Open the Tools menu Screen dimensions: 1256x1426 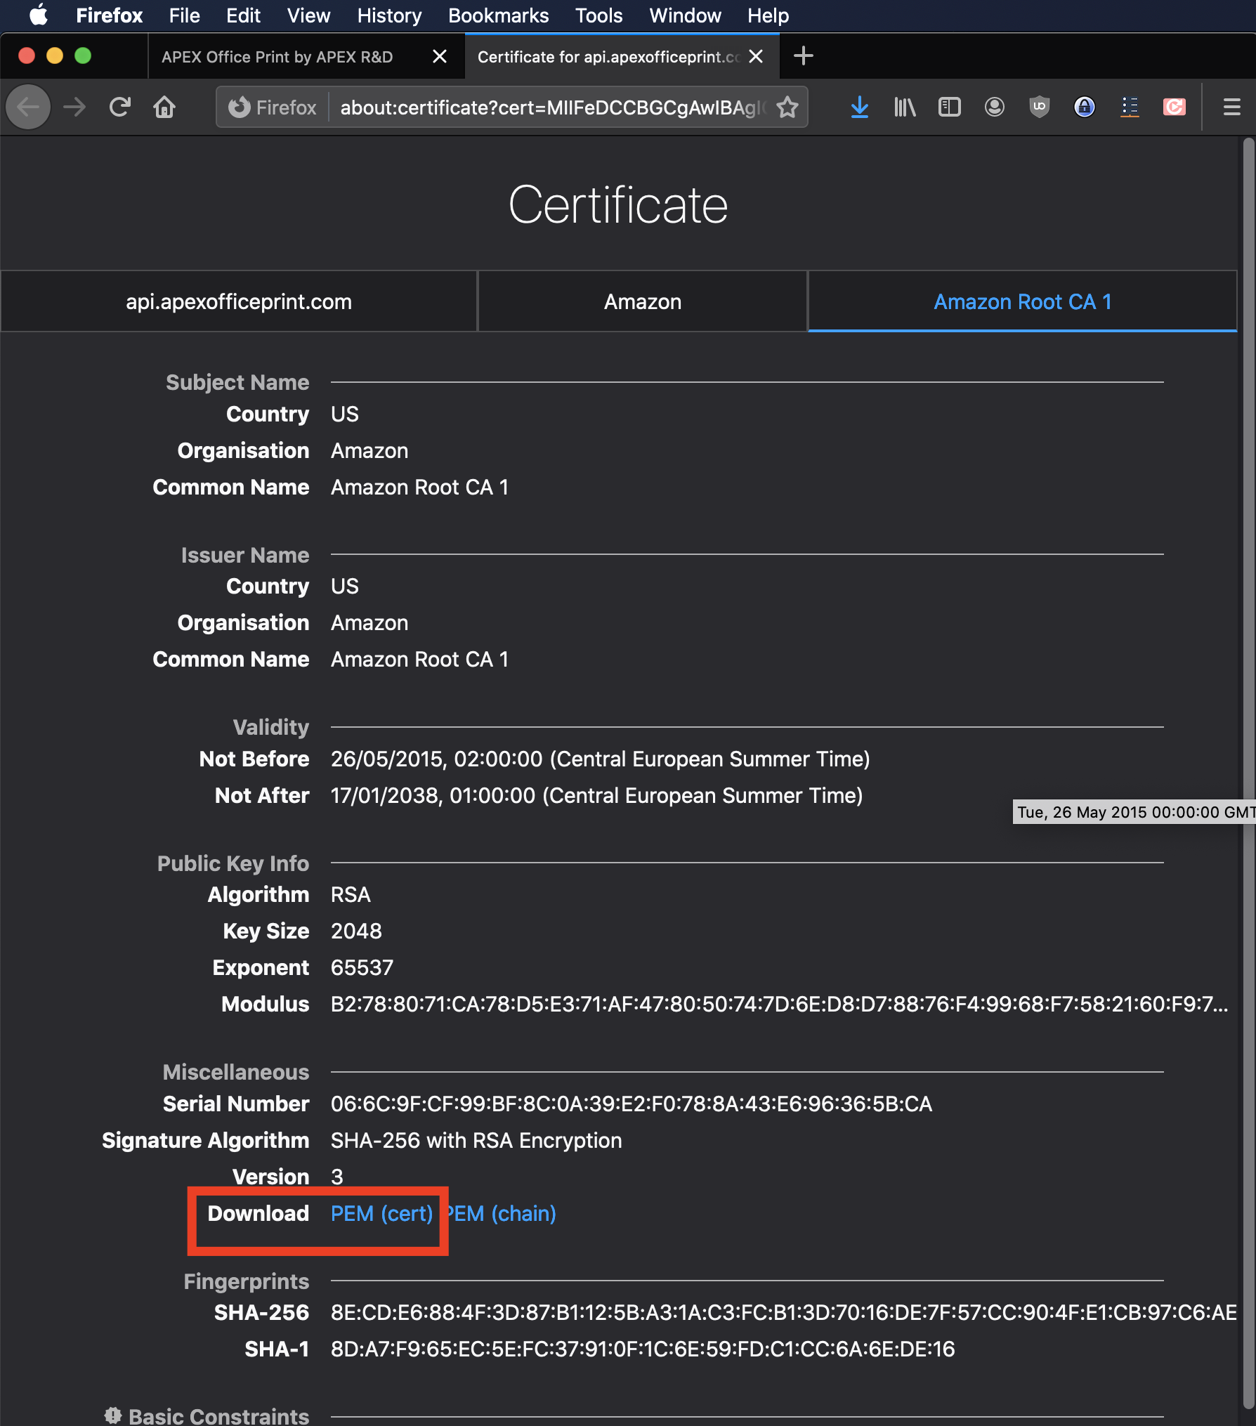[598, 15]
